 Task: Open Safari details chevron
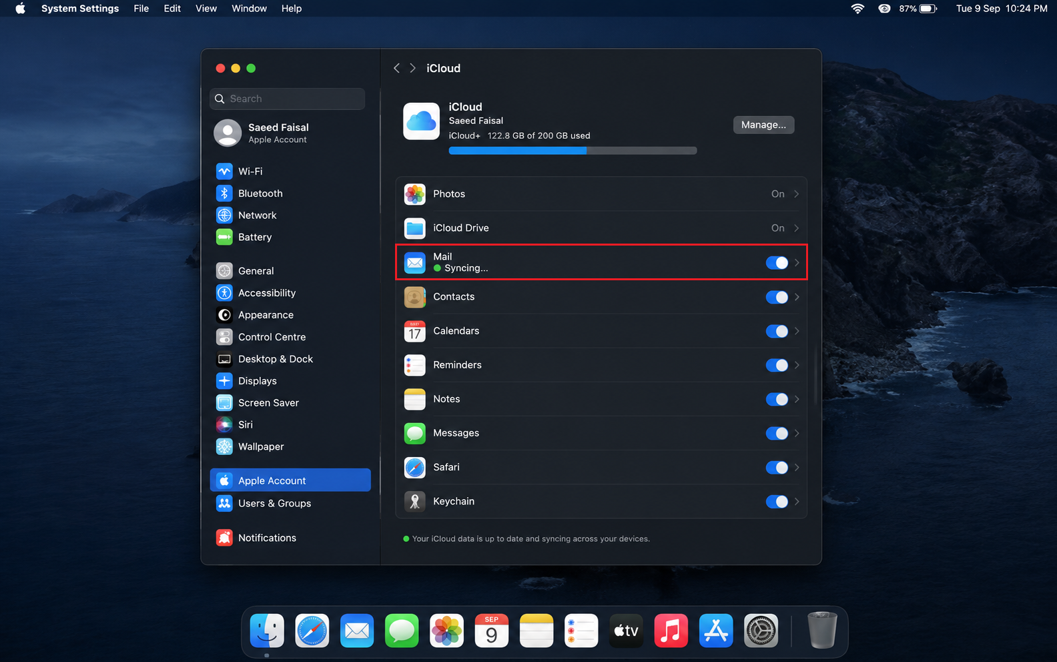point(797,467)
